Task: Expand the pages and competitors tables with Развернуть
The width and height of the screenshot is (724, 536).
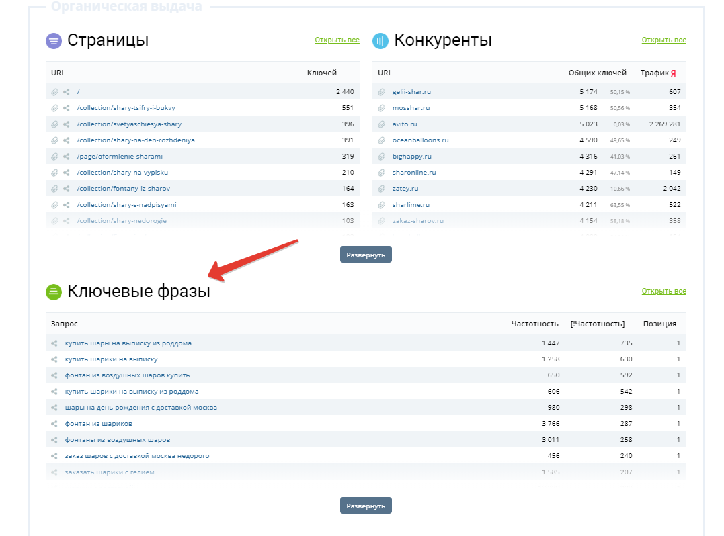Action: click(366, 254)
